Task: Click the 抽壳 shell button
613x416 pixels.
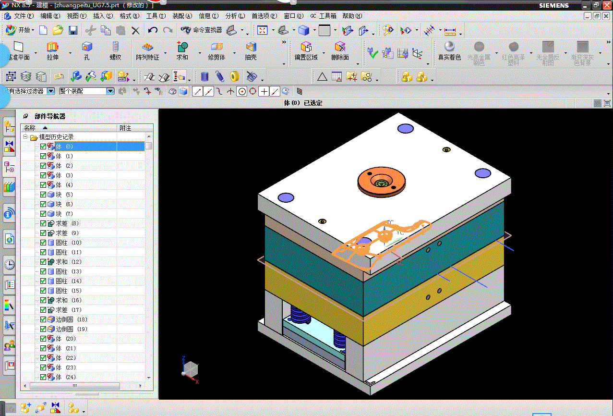Action: 251,51
